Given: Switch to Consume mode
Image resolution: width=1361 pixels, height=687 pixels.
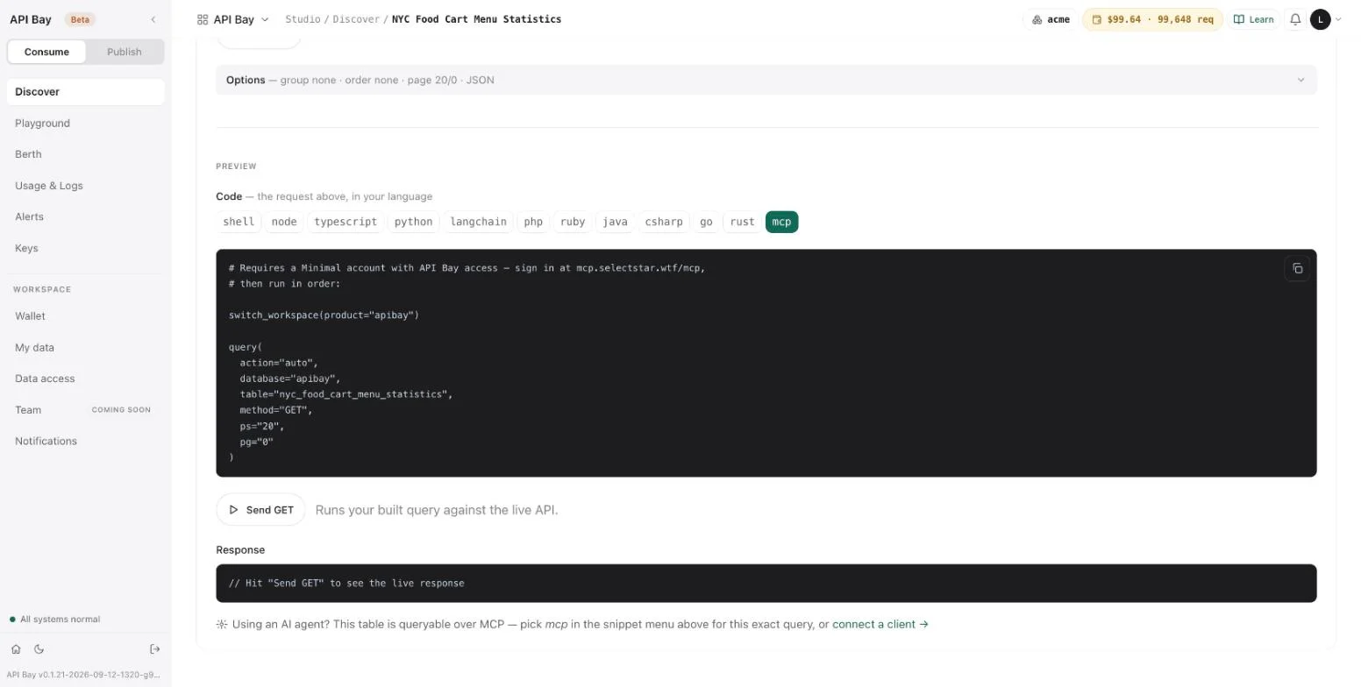Looking at the screenshot, I should click(x=46, y=52).
